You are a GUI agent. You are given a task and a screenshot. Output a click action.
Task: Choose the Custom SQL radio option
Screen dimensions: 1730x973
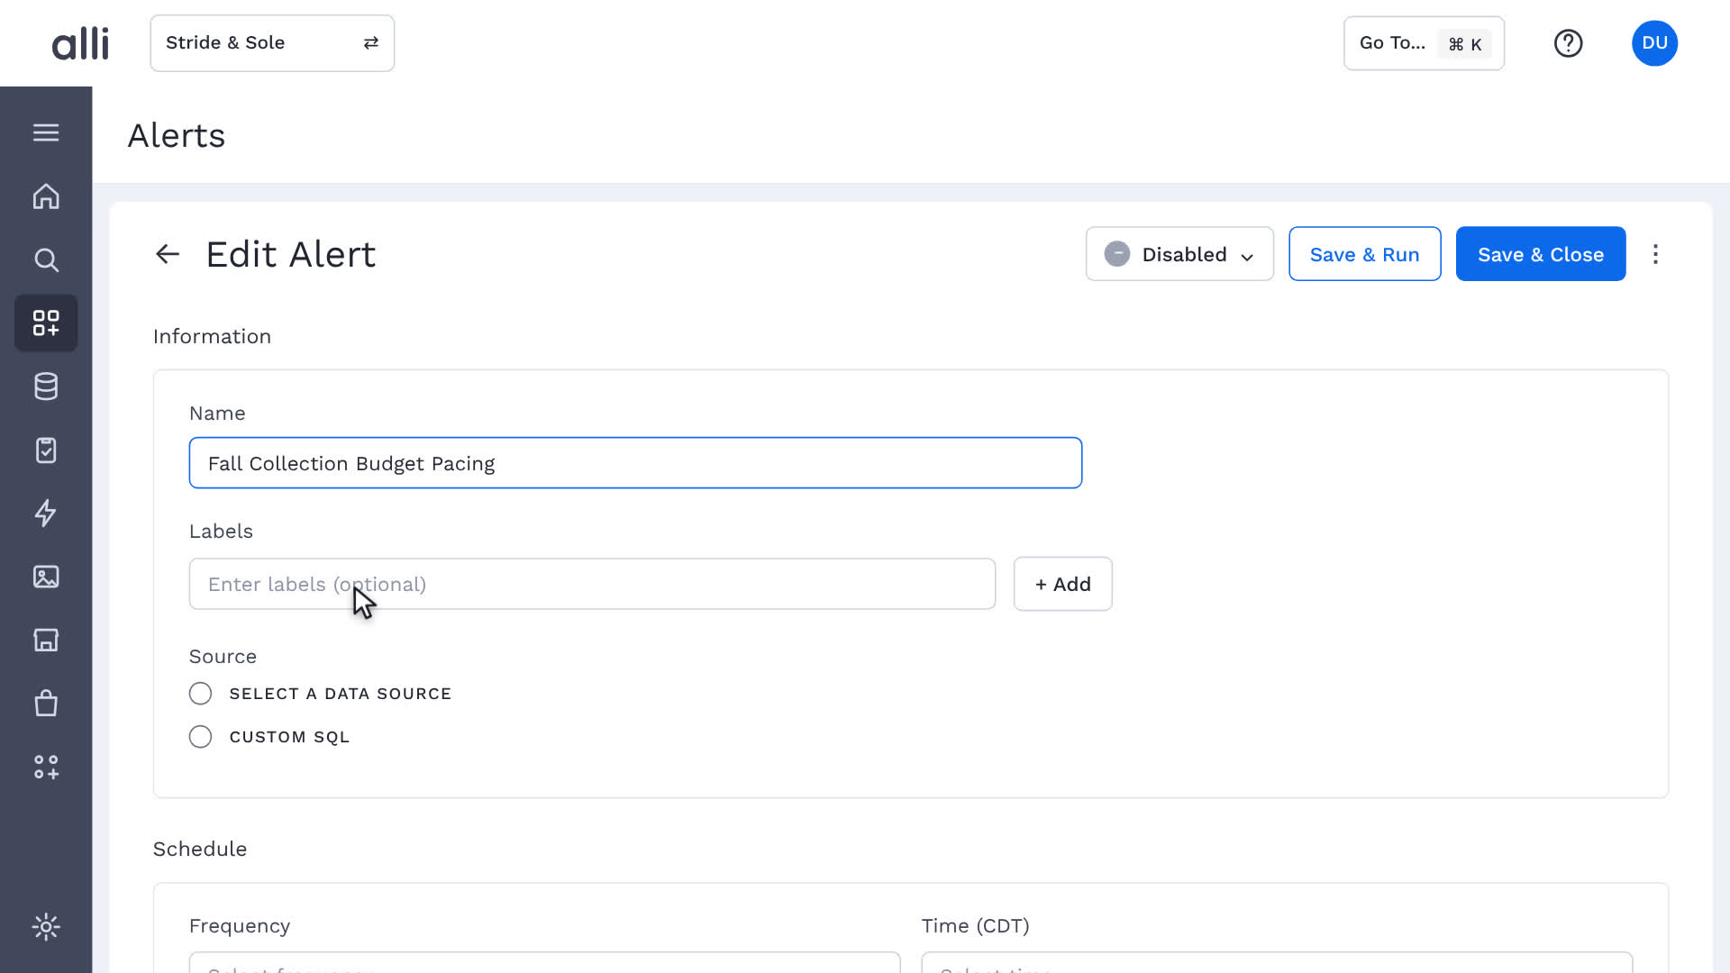200,737
